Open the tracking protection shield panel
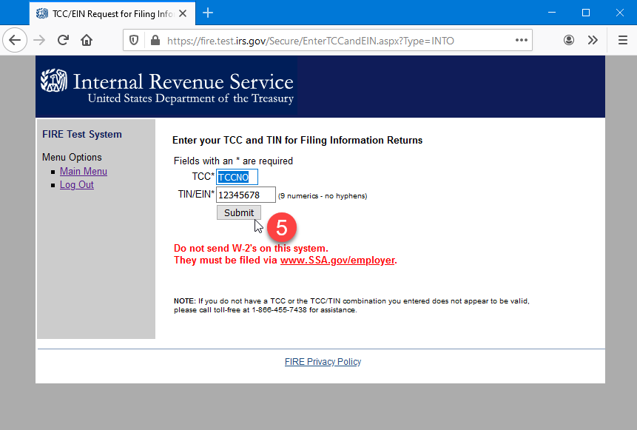The width and height of the screenshot is (637, 430). [x=134, y=41]
